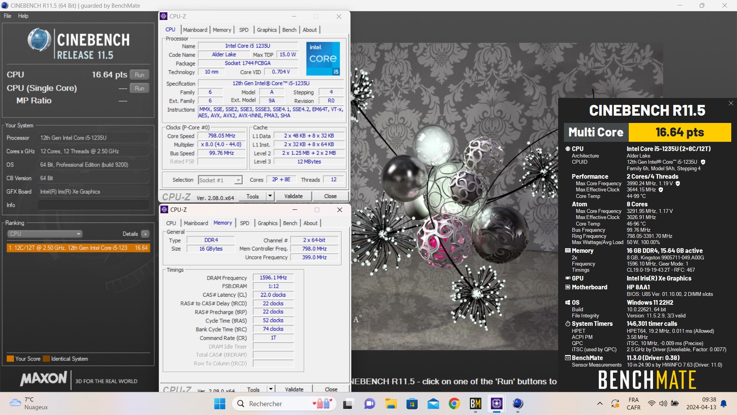Close the BenchMate result overlay

(x=731, y=103)
